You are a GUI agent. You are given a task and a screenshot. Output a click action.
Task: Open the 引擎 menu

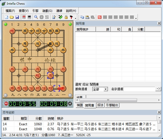click(x=35, y=11)
